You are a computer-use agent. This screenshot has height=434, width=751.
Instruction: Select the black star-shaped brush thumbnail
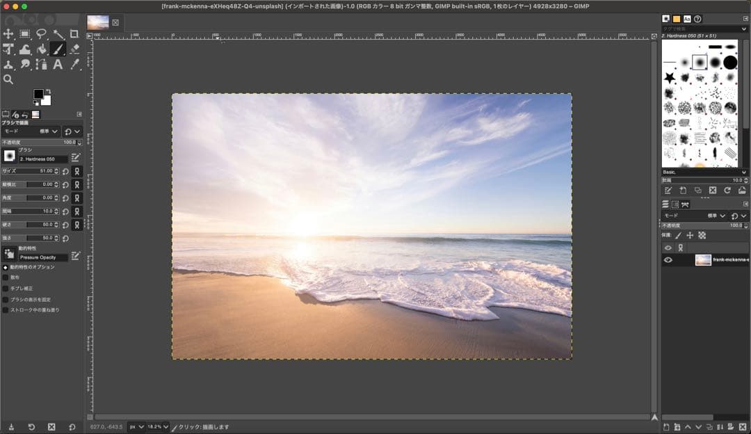(670, 77)
